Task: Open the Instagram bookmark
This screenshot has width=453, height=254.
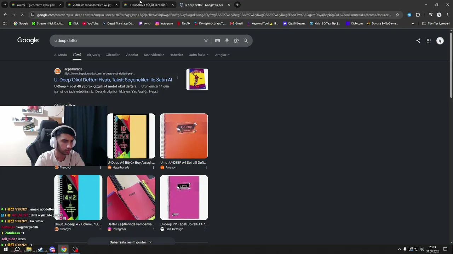Action: 164,24
